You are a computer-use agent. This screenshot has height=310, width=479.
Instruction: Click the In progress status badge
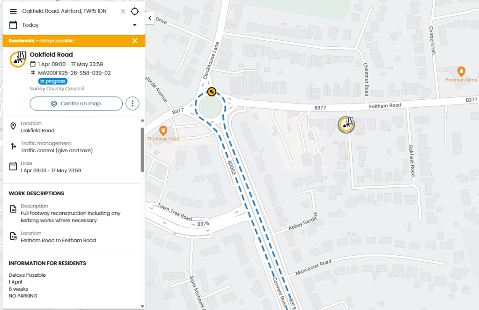coord(52,81)
